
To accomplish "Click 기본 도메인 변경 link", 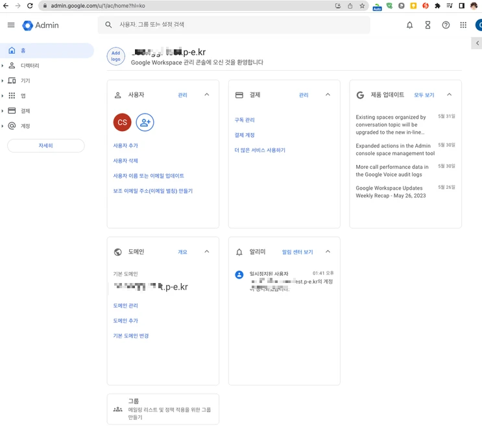I will tap(131, 336).
